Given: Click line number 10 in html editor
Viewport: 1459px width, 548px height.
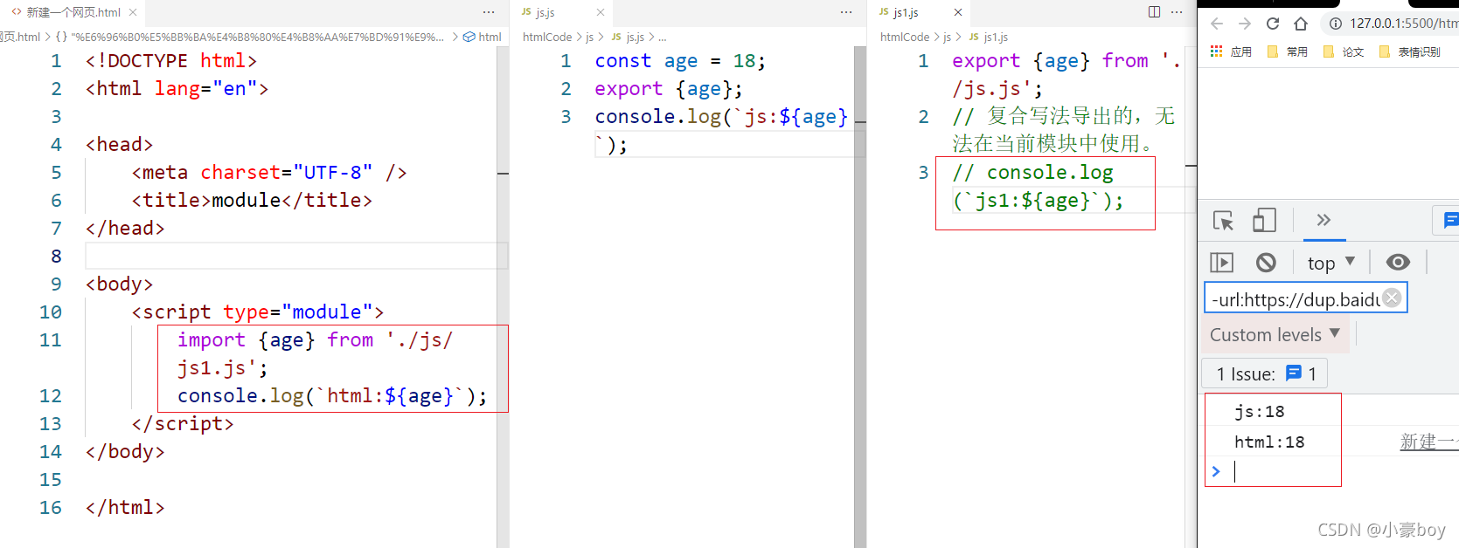Looking at the screenshot, I should click(51, 312).
